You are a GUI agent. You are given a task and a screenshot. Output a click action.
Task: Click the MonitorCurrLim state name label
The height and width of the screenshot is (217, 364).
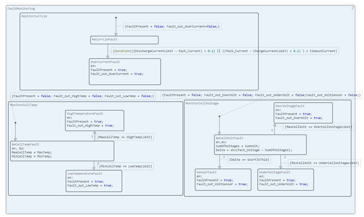pyautogui.click(x=34, y=16)
